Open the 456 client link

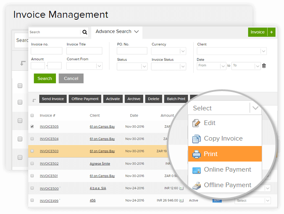pyautogui.click(x=92, y=201)
